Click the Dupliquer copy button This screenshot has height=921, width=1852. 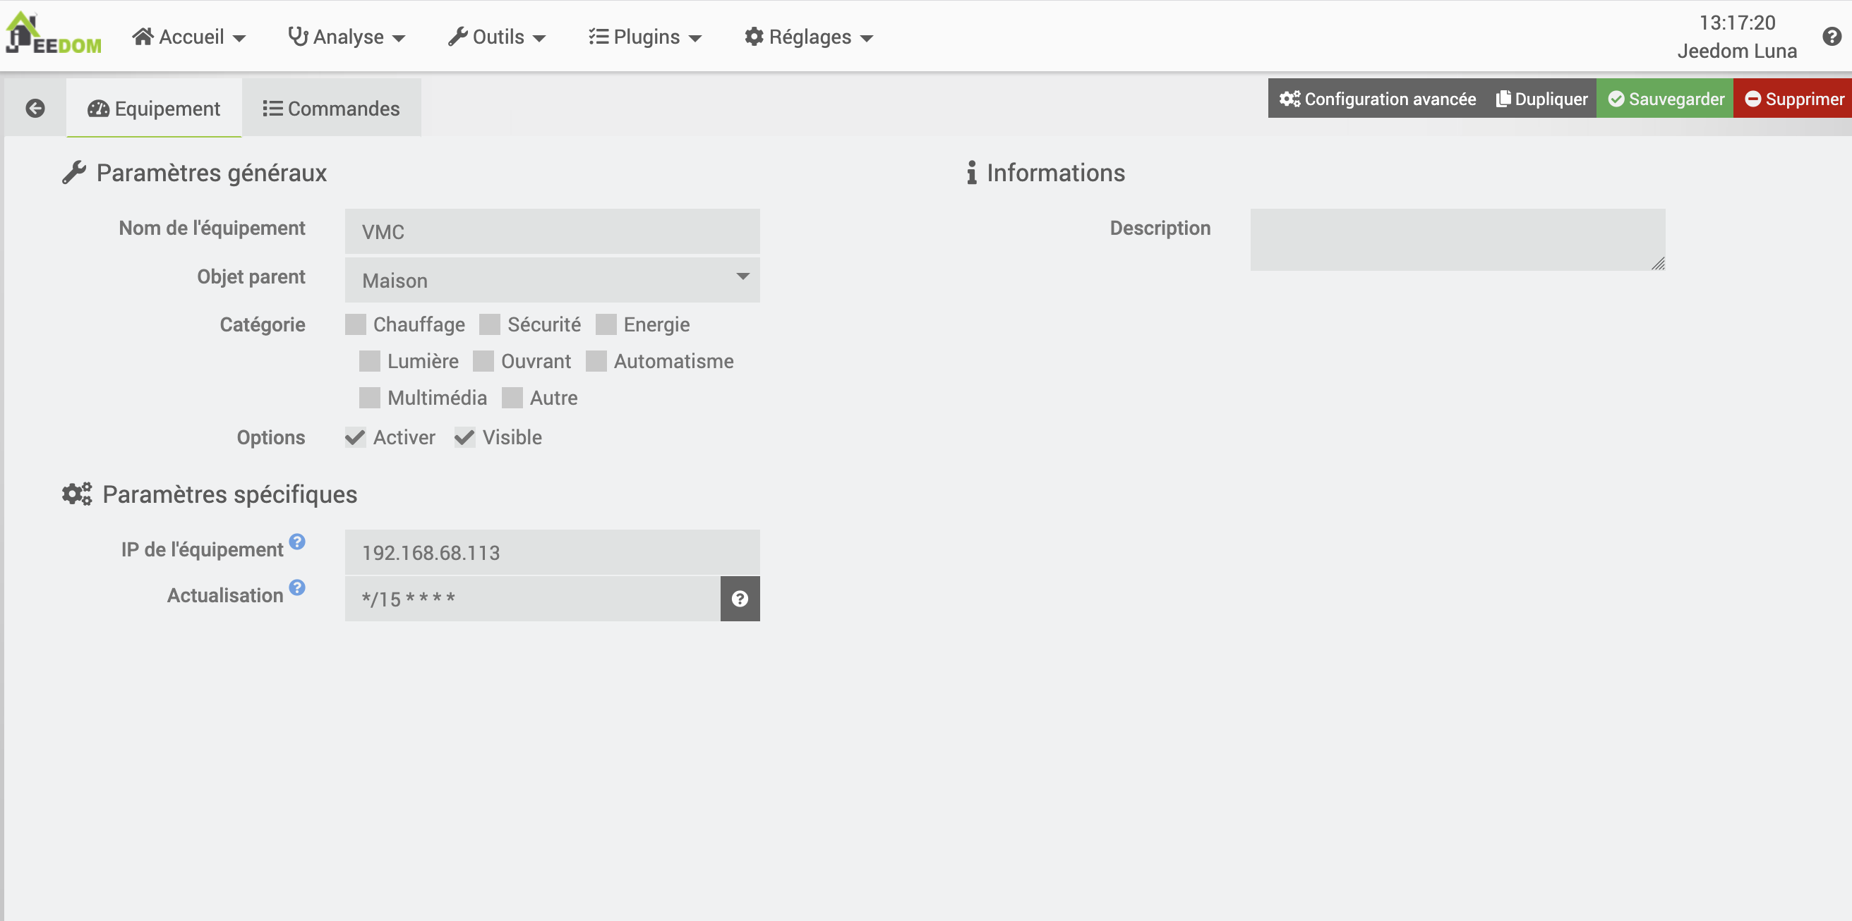pyautogui.click(x=1541, y=99)
